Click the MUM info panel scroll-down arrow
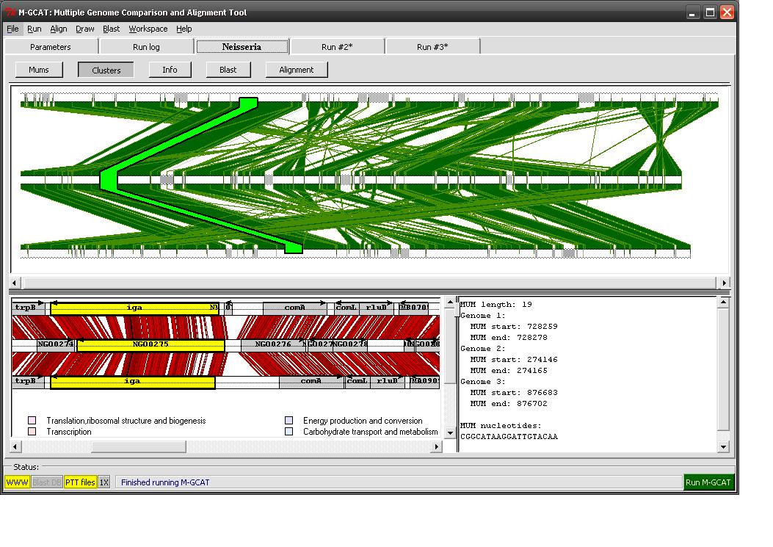773x547 pixels. pyautogui.click(x=723, y=446)
